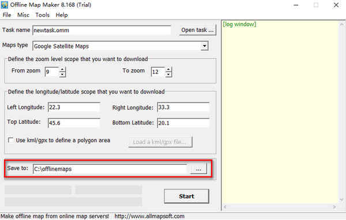Minimize the Offline Map Maker window
Image resolution: width=346 pixels, height=220 pixels.
coord(296,5)
